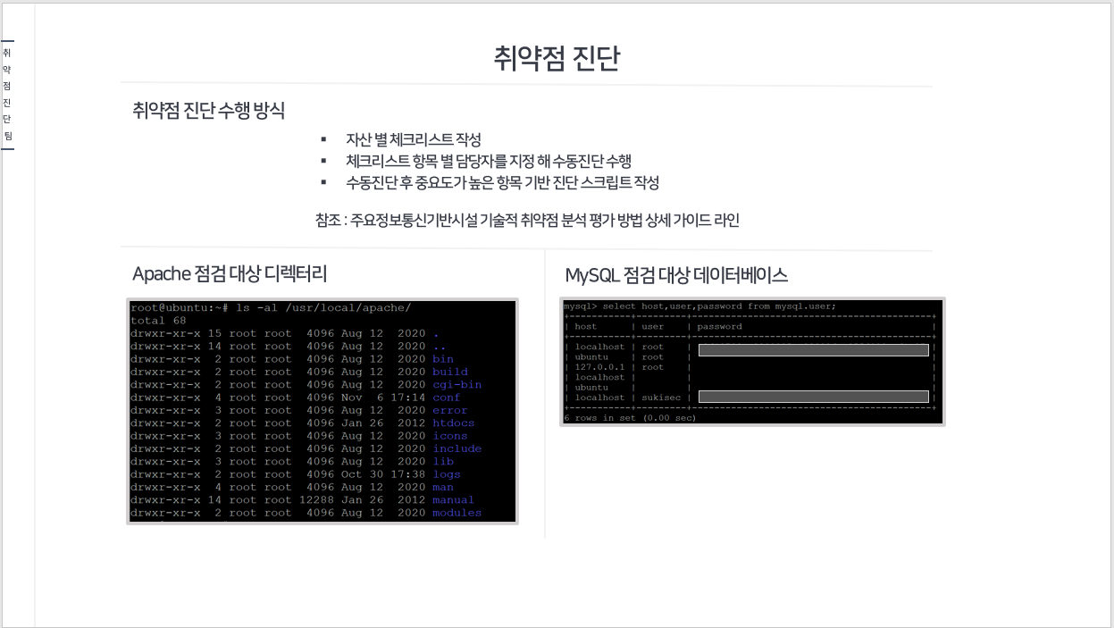Viewport: 1114px width, 628px height.
Task: Select the Apache terminal screenshot image
Action: tap(322, 411)
